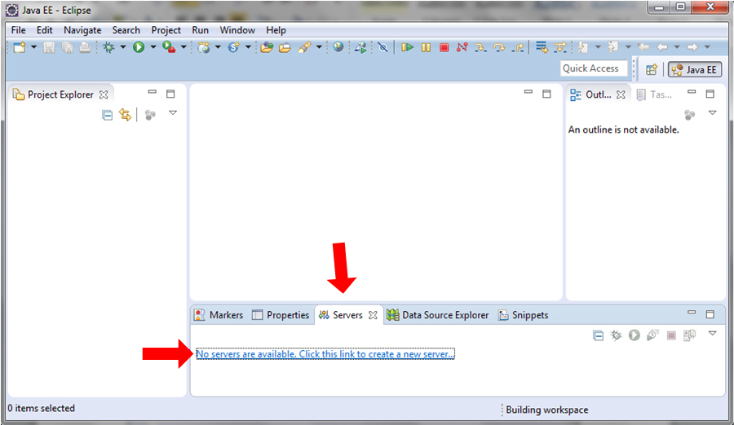Click the Open Web Browser globe icon
Image resolution: width=734 pixels, height=425 pixels.
pos(338,47)
